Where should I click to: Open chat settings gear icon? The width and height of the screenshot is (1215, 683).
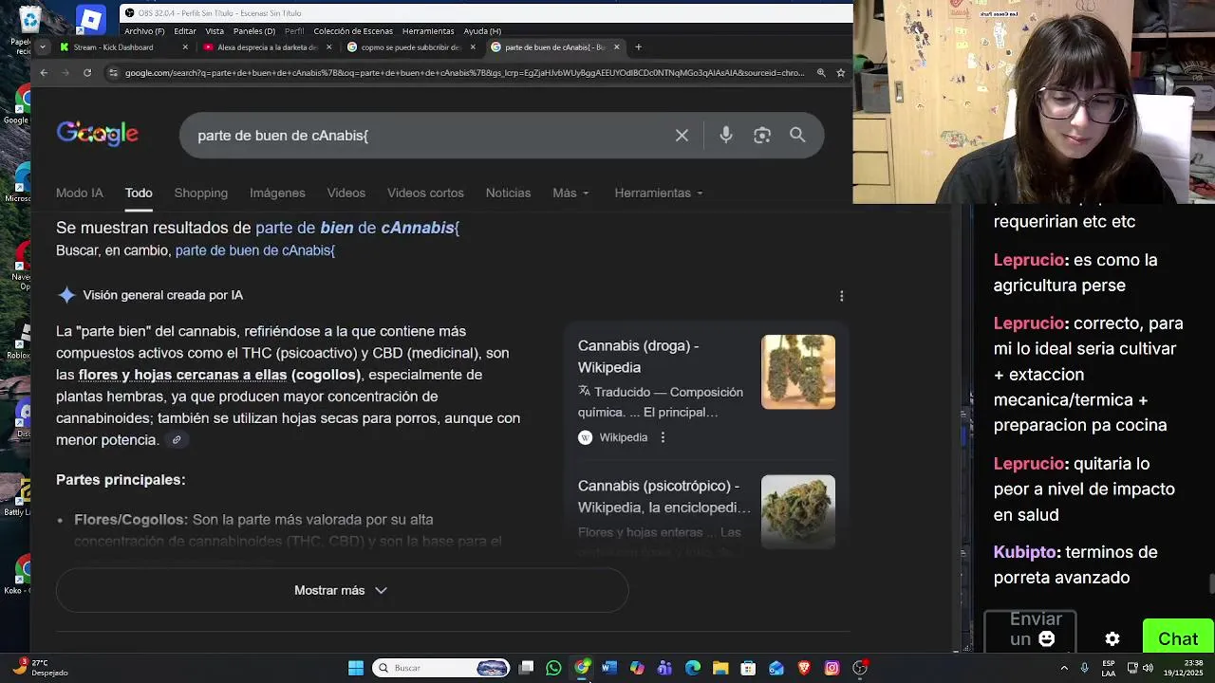click(x=1112, y=639)
